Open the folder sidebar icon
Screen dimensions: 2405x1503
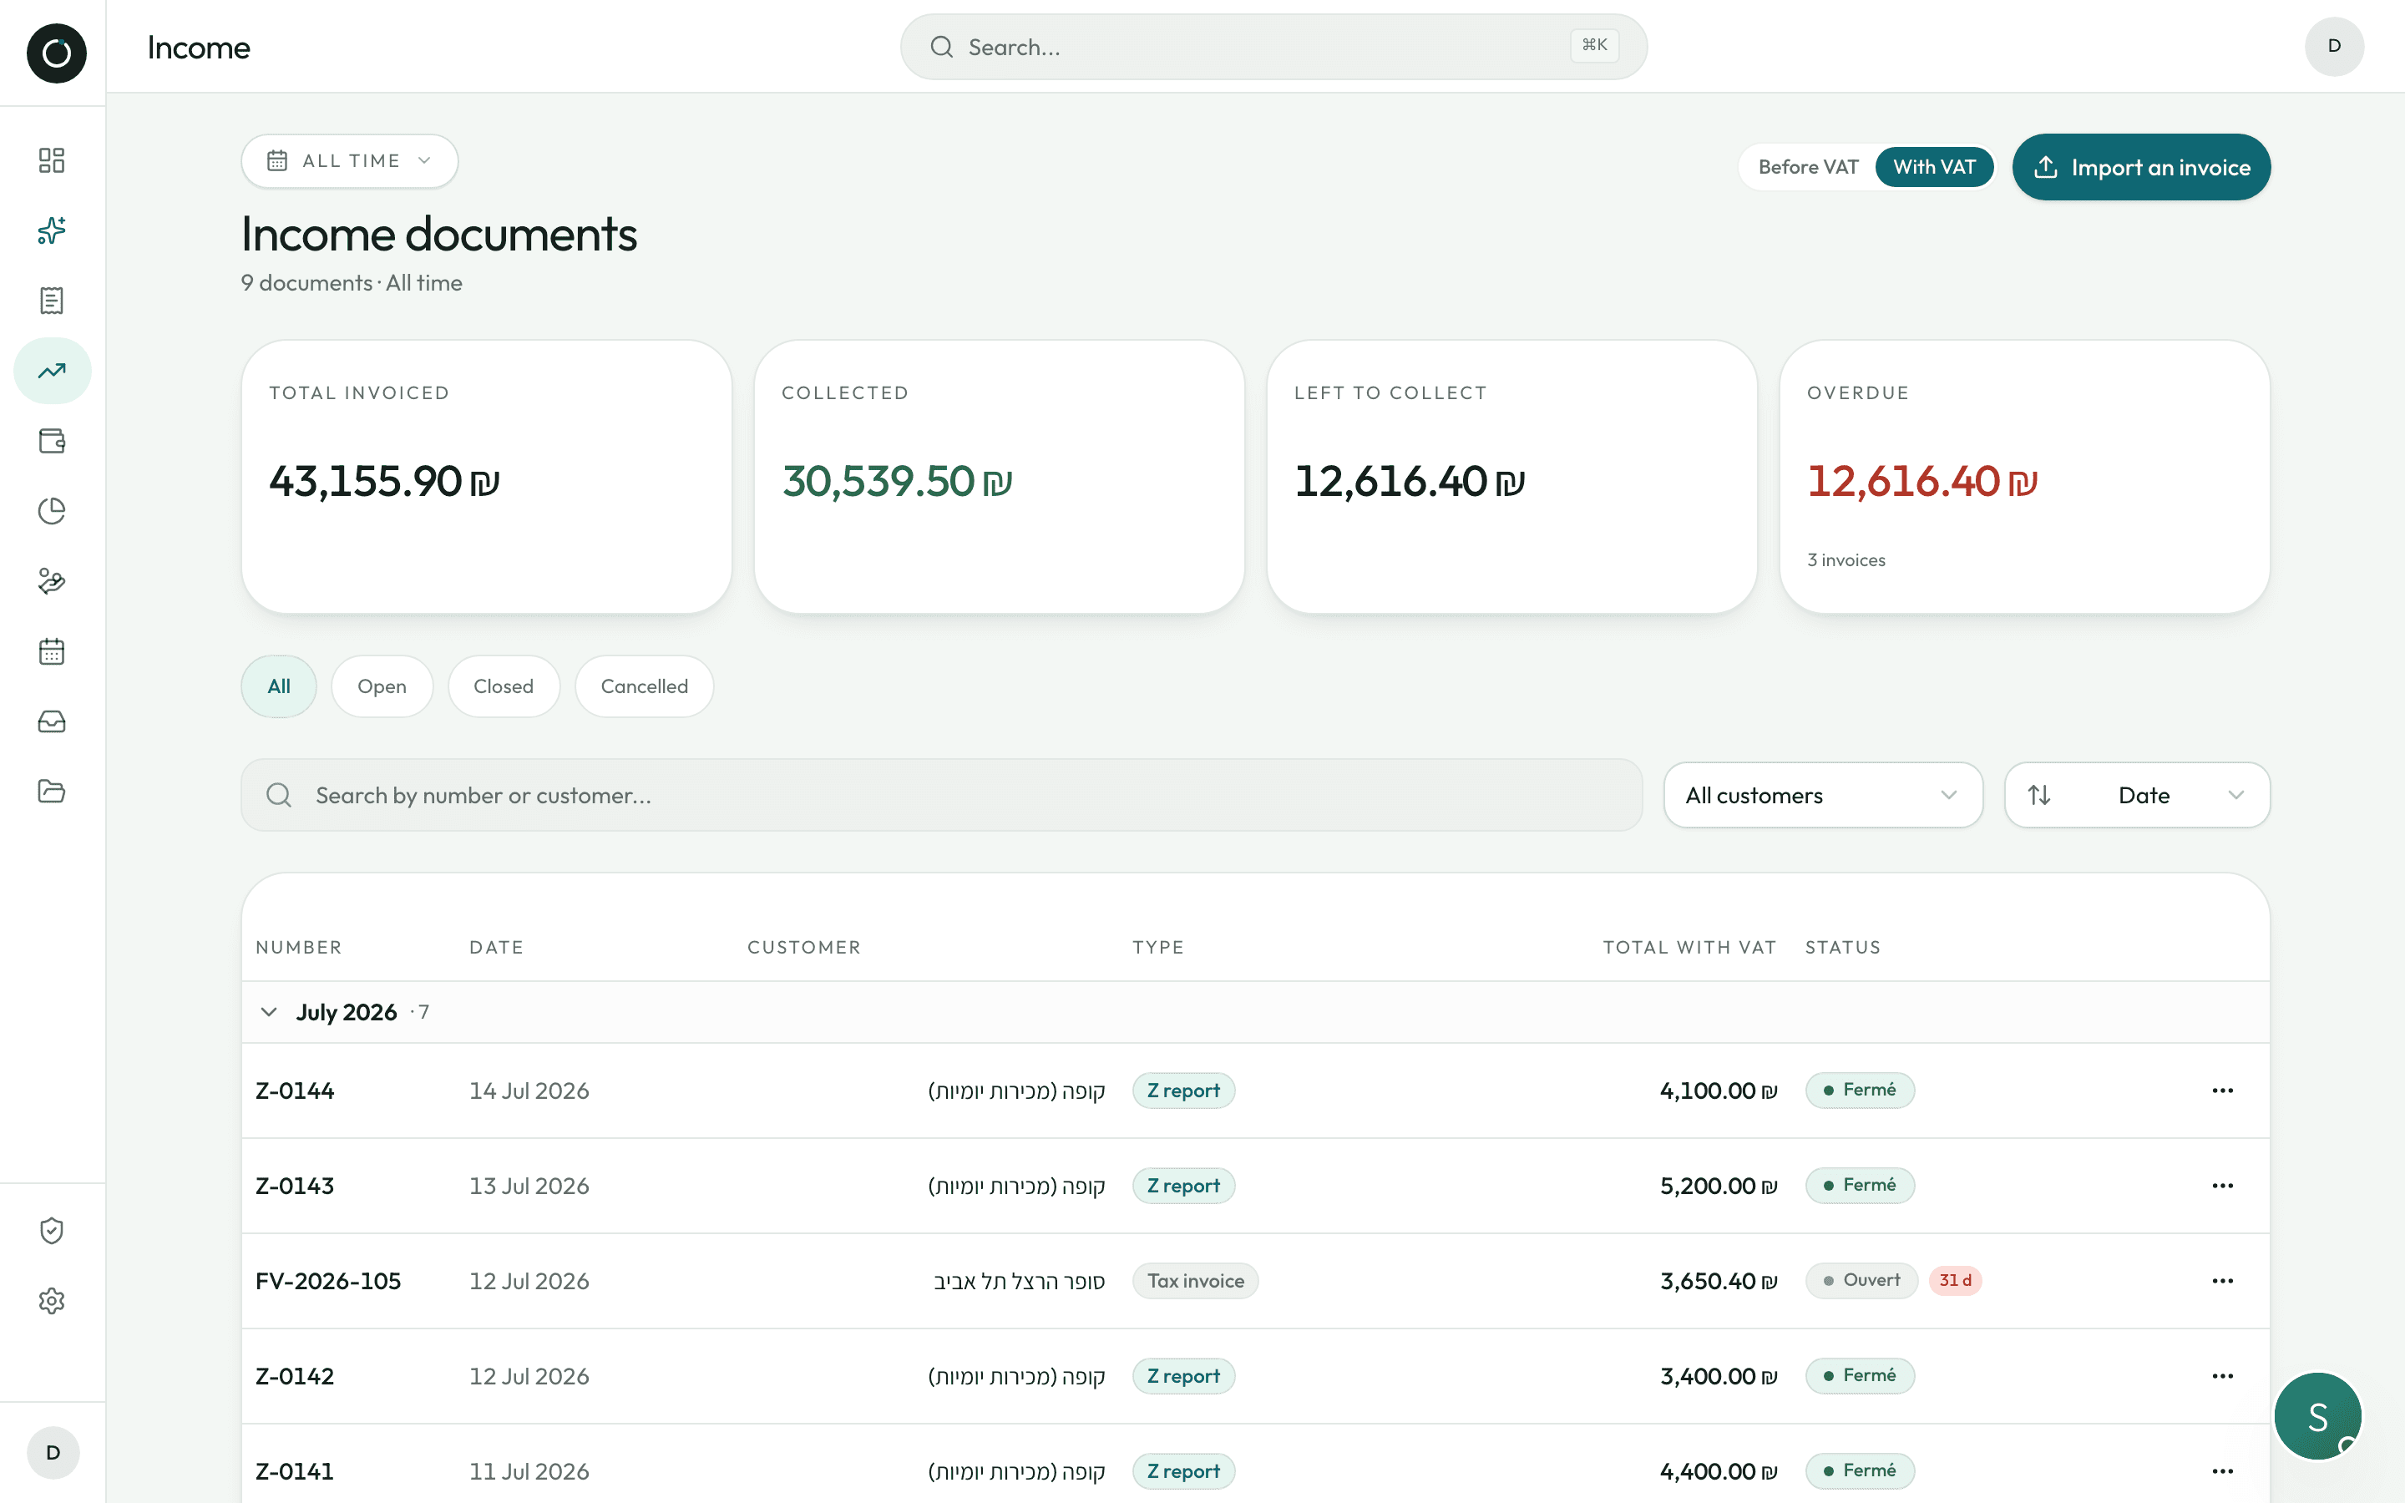pos(52,792)
